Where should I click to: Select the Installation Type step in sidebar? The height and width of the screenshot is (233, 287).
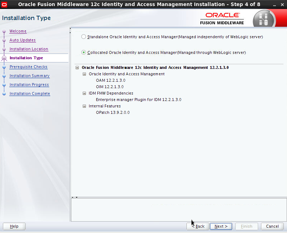pos(26,58)
